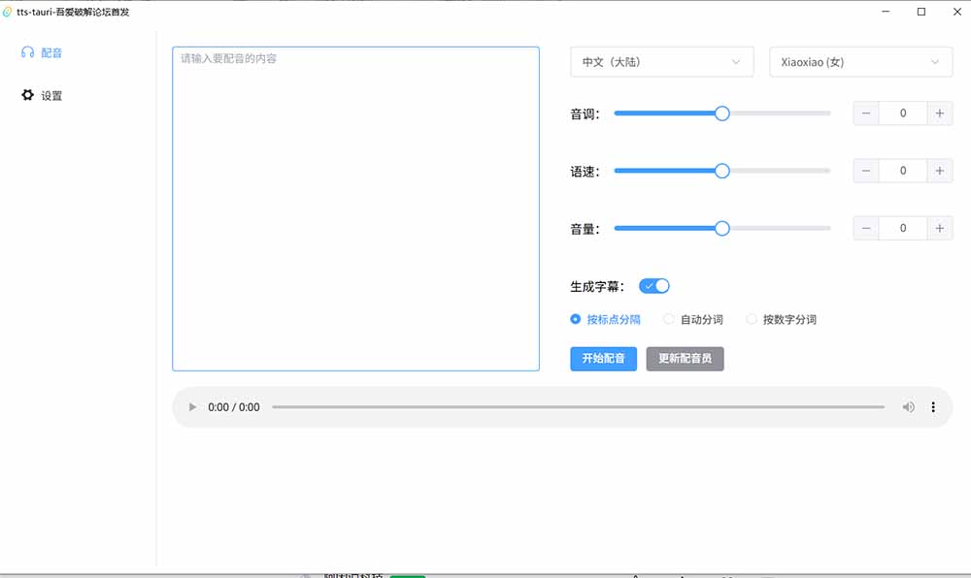
Task: Select the 按数字分词 radio option
Action: click(x=781, y=319)
